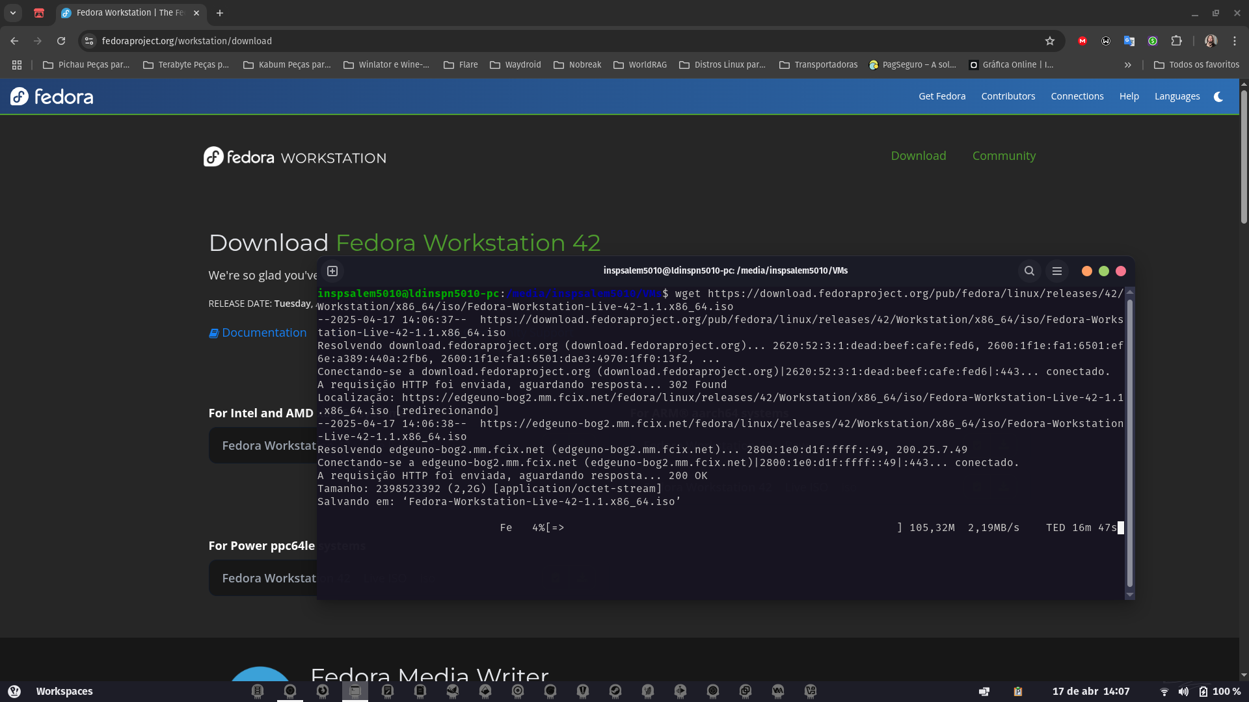This screenshot has height=702, width=1249.
Task: Open Waydroid bookmark folder
Action: (515, 65)
